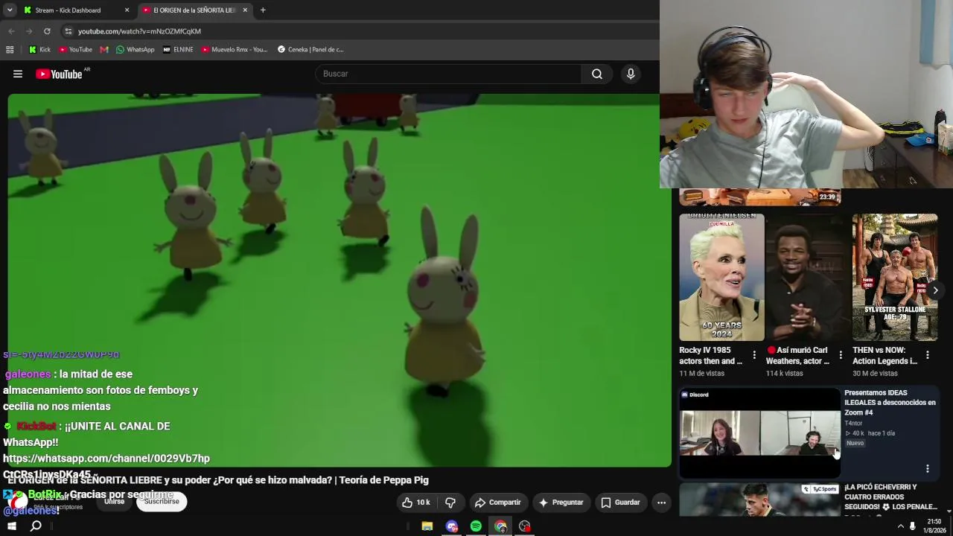Open File Explorer from the taskbar

pos(427,526)
